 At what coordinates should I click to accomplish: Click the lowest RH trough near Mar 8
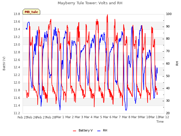[x=126, y=110]
